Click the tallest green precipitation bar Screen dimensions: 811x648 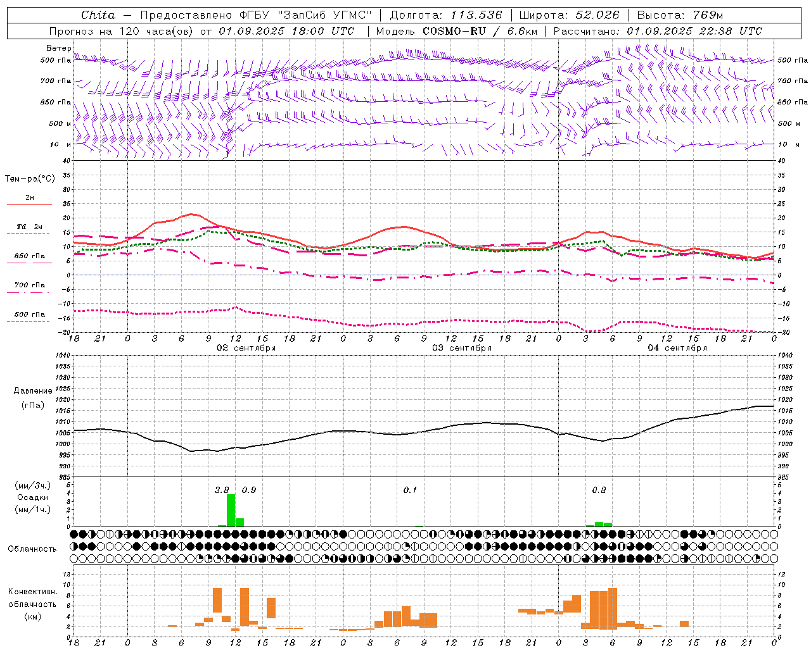(x=231, y=510)
